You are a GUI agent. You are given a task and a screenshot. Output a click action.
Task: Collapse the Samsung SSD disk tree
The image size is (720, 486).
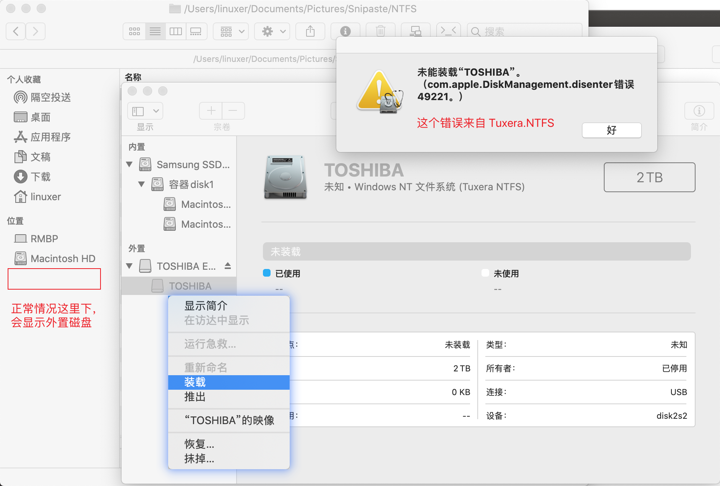pyautogui.click(x=129, y=165)
